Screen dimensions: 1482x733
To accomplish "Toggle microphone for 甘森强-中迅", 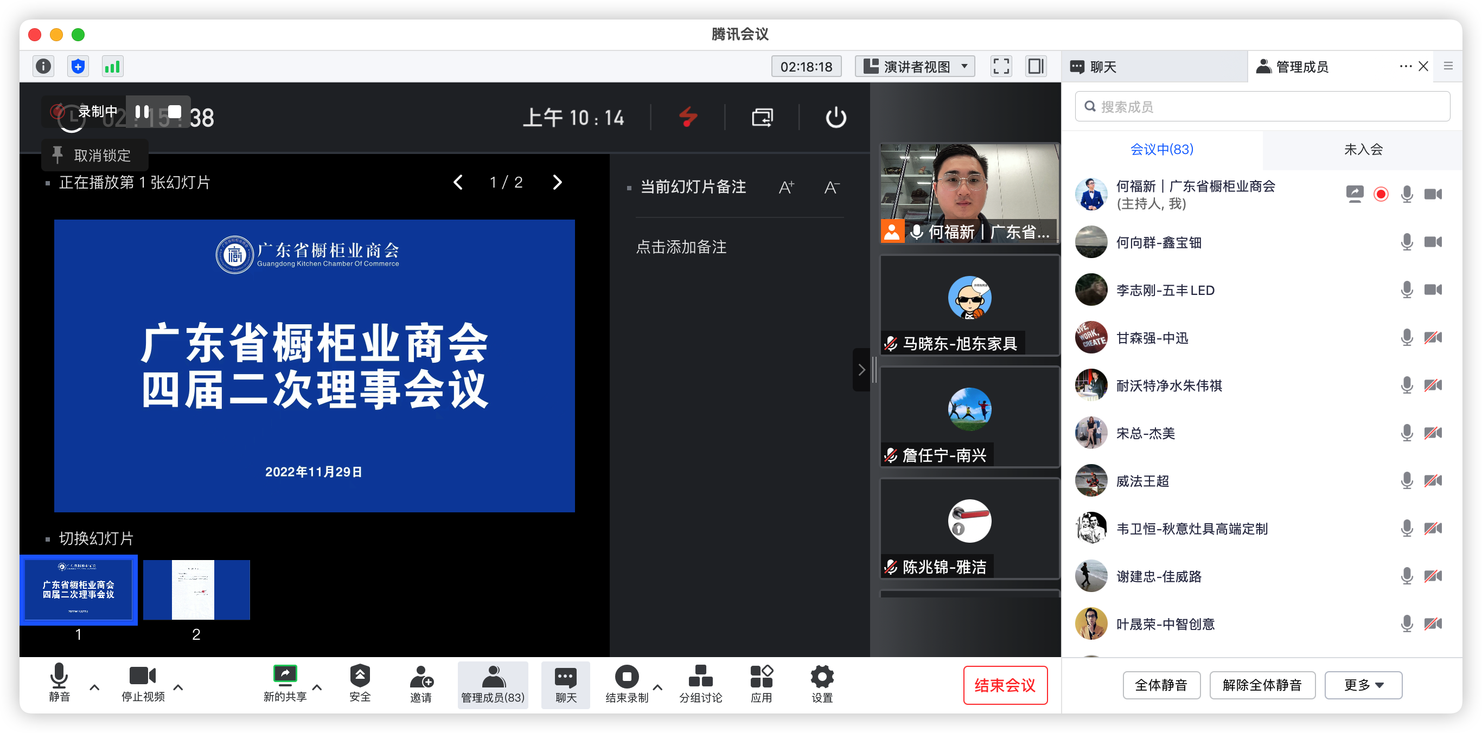I will (1407, 337).
